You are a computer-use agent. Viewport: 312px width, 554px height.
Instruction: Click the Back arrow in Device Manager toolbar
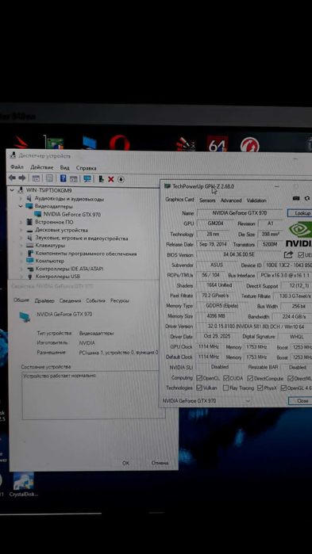point(12,178)
